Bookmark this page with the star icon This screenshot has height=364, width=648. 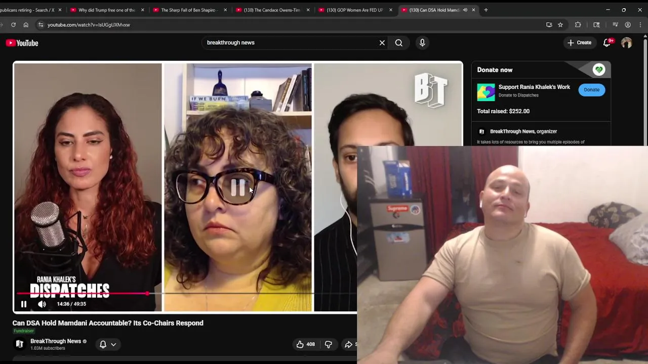(560, 25)
